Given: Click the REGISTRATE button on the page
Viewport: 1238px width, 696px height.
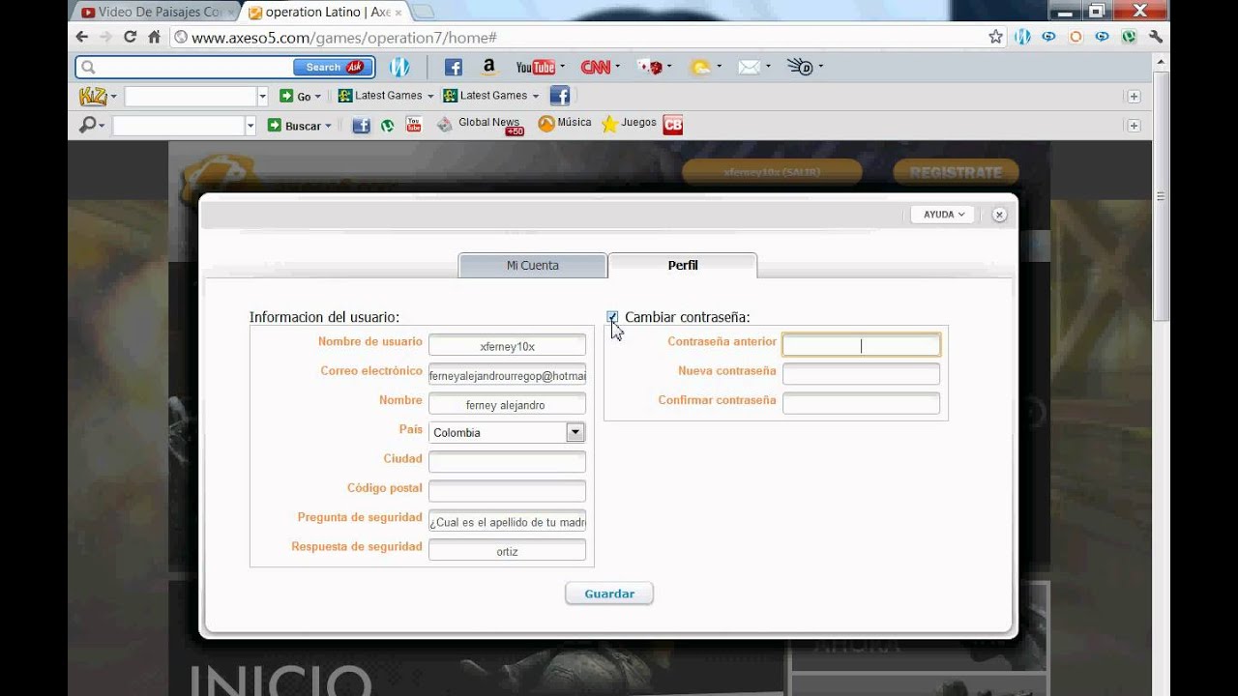Looking at the screenshot, I should (956, 172).
